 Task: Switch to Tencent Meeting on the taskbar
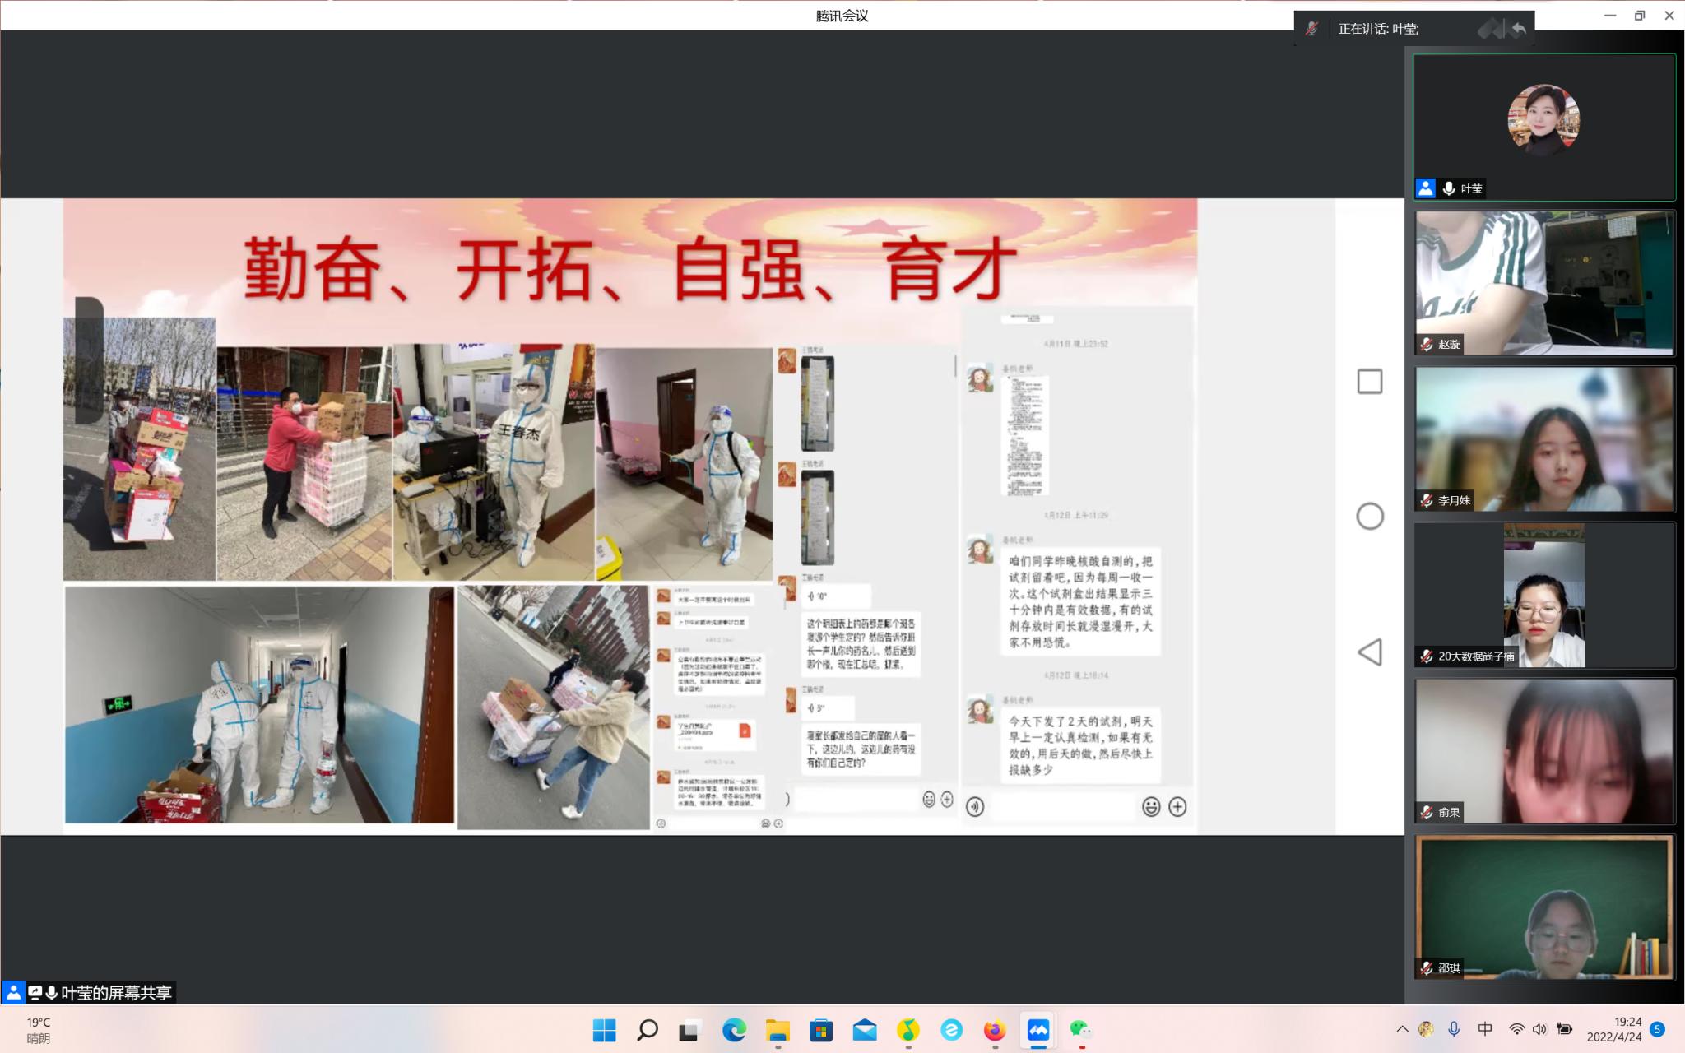[x=1038, y=1030]
